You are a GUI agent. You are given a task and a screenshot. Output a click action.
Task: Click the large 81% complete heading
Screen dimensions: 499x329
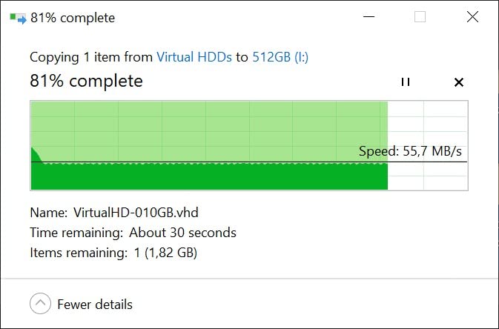[86, 82]
